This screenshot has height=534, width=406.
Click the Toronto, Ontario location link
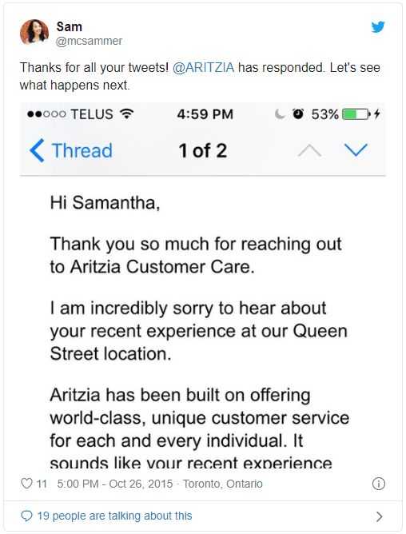click(x=223, y=484)
